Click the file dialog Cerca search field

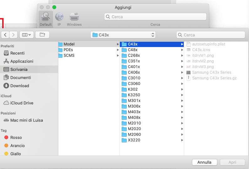tap(210, 35)
